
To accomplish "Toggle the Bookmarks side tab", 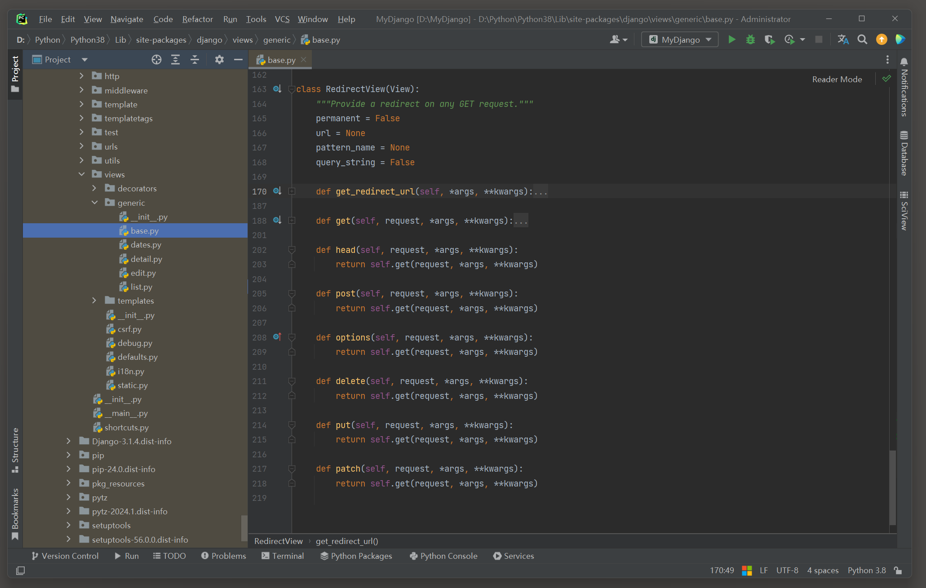I will click(x=15, y=514).
